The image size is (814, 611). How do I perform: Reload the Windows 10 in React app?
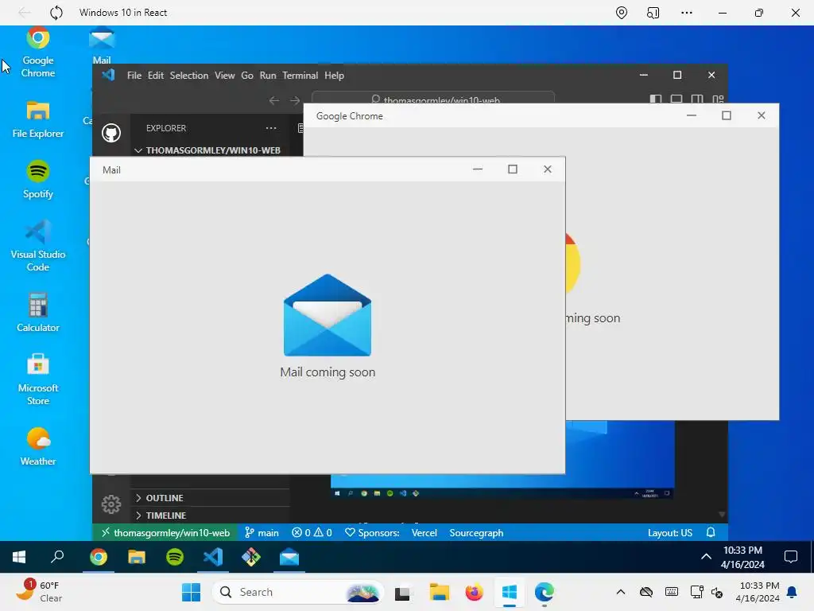click(x=56, y=13)
